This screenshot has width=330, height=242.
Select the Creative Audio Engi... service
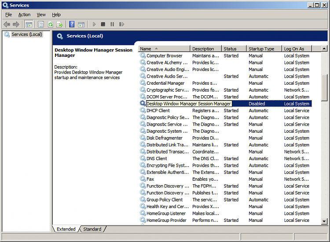pyautogui.click(x=225, y=69)
